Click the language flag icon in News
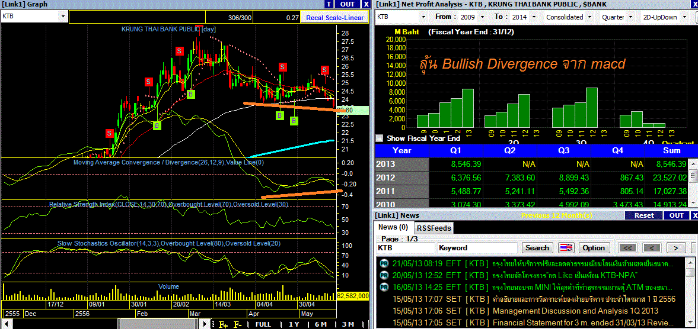The height and width of the screenshot is (329, 698). pyautogui.click(x=566, y=248)
